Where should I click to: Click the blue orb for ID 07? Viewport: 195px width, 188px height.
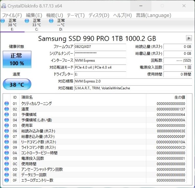(7, 136)
